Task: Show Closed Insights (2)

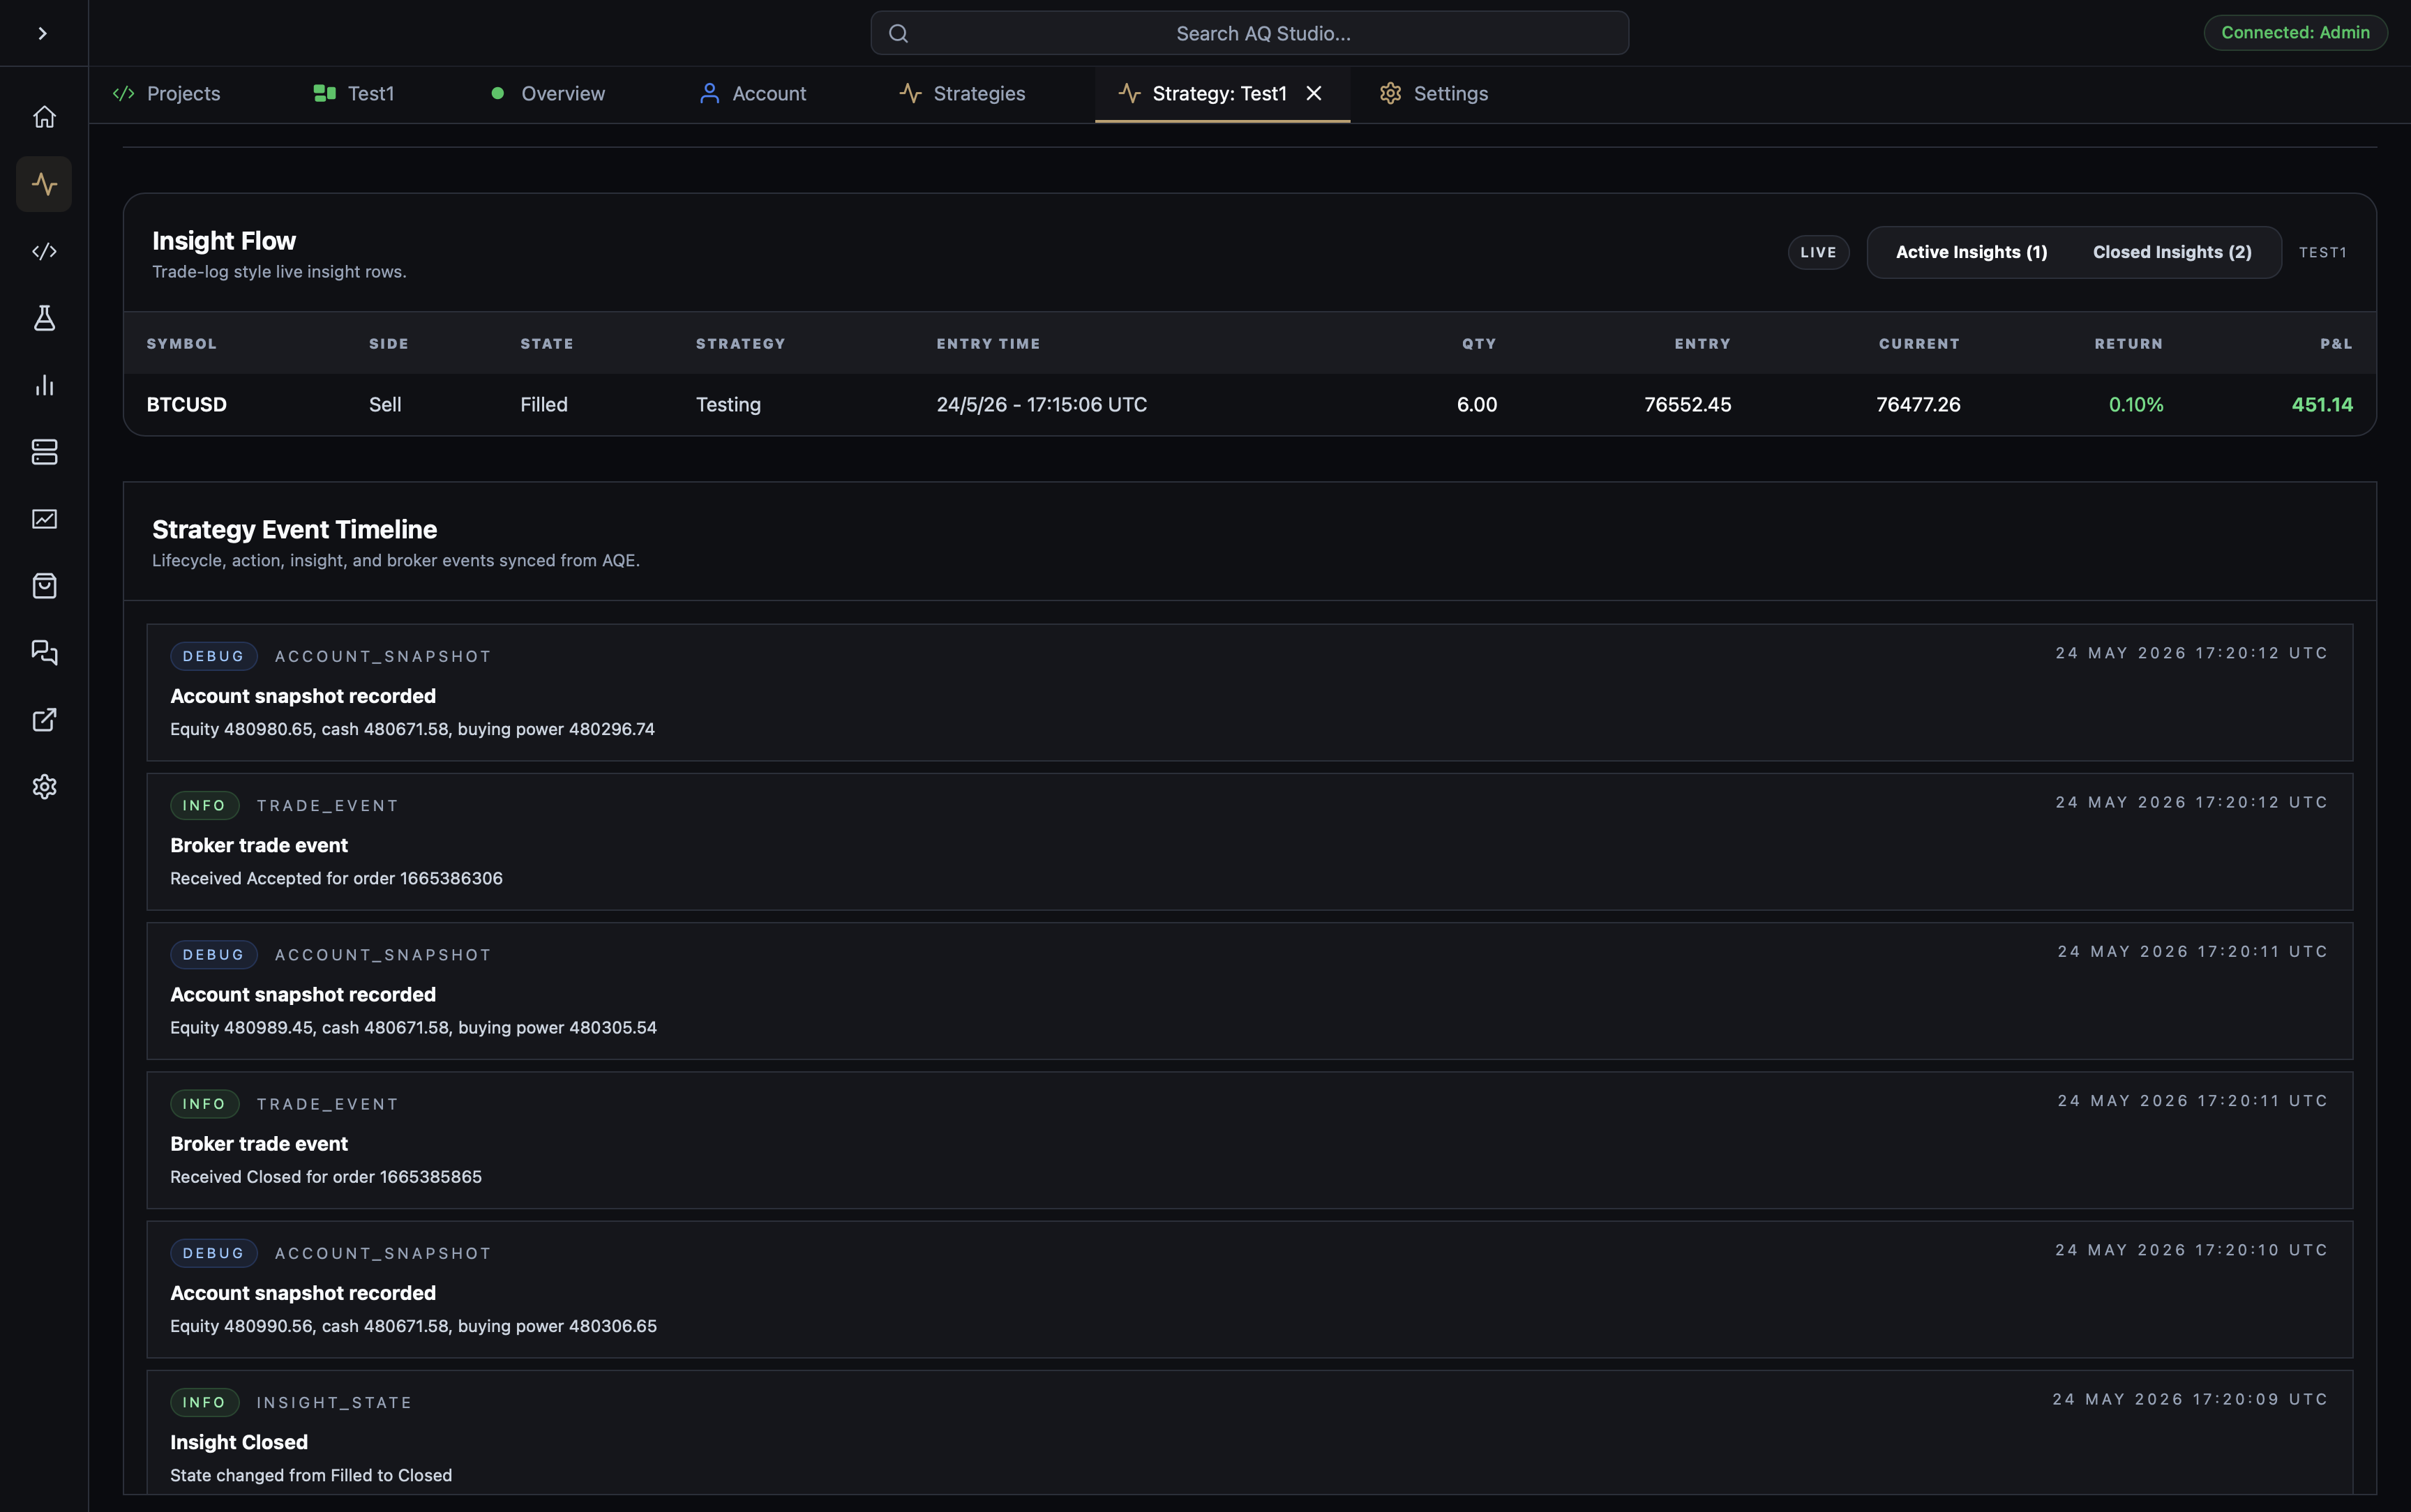Action: pos(2172,252)
